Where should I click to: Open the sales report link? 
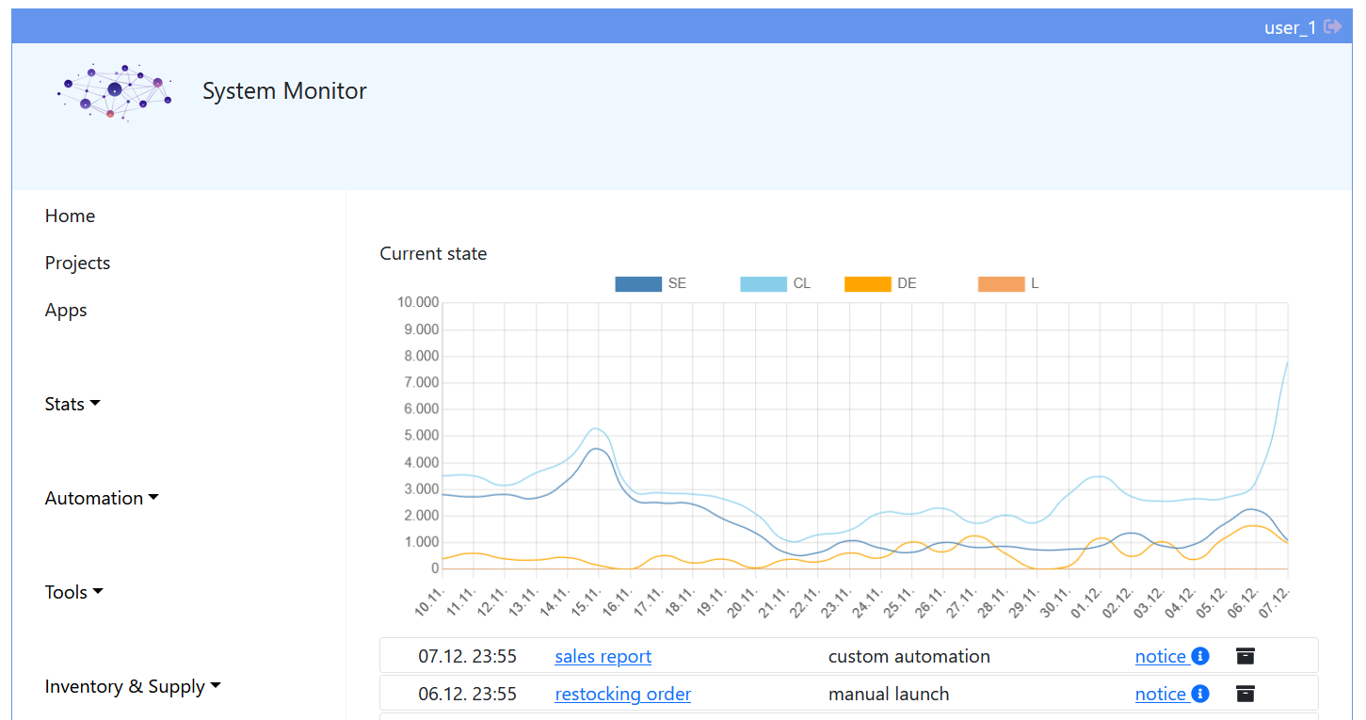coord(603,657)
